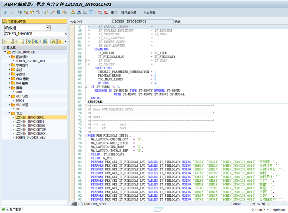Select function module ZCHEN_INVOICE_001
The image size is (288, 213).
30,61
